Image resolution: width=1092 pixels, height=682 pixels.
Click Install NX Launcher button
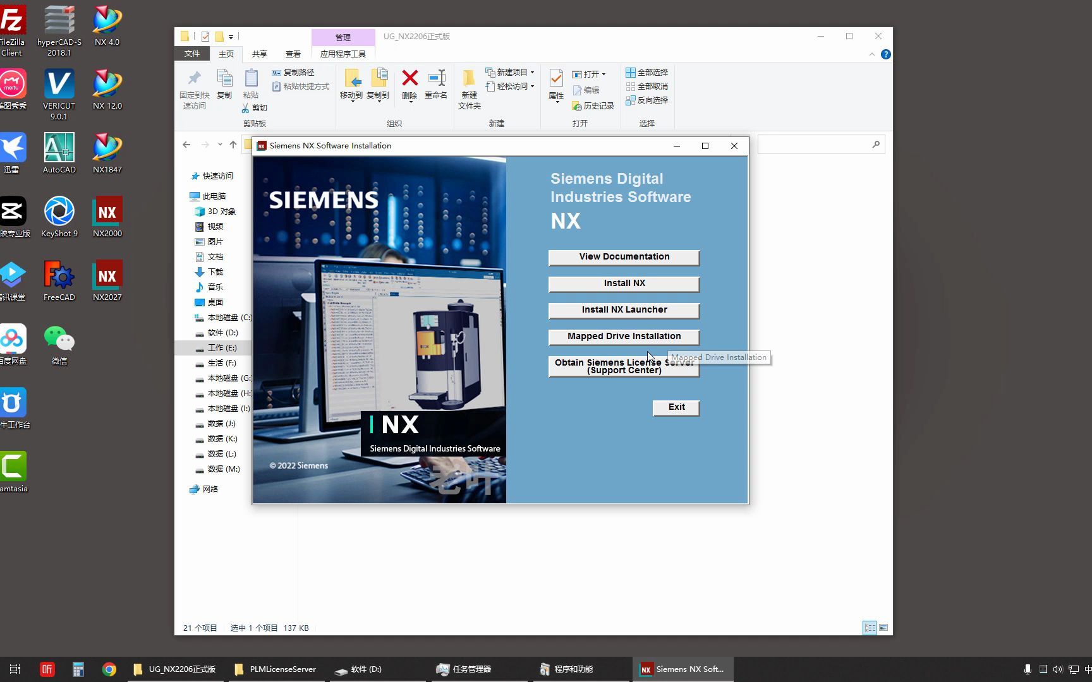(624, 310)
